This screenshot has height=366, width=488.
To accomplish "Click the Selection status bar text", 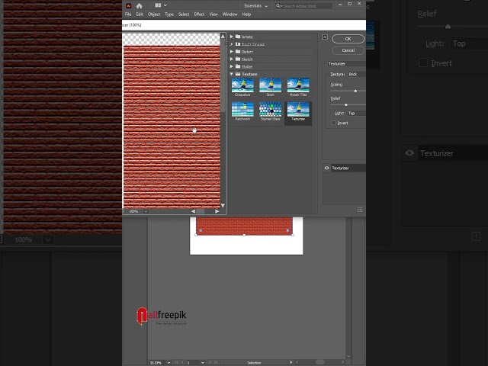I will coord(254,363).
